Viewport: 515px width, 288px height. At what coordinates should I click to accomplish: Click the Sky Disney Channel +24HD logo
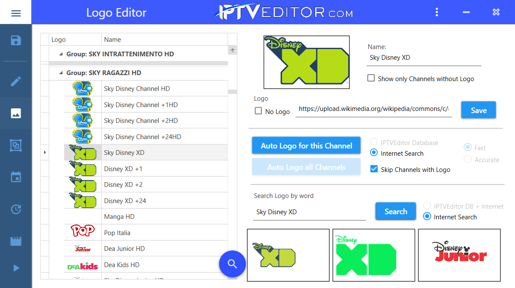click(83, 137)
